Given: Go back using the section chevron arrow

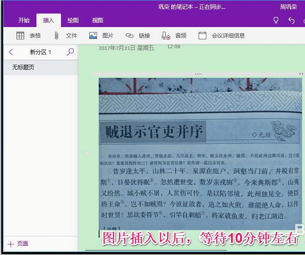Looking at the screenshot, I should point(11,52).
